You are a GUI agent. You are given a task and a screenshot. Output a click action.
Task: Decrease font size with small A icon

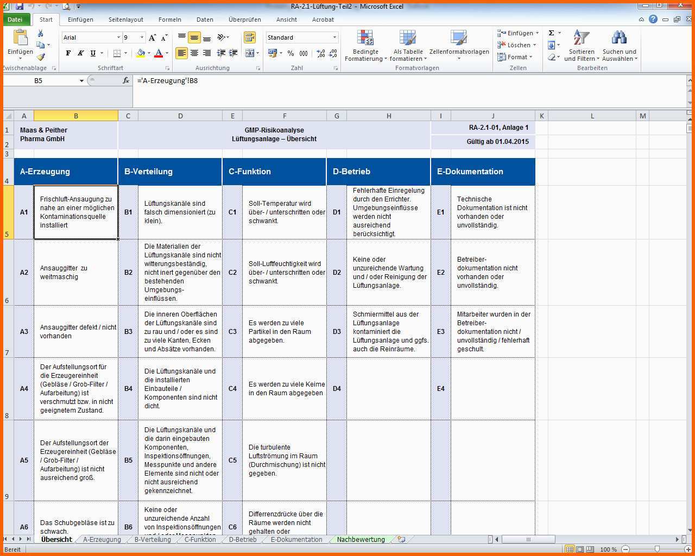163,37
